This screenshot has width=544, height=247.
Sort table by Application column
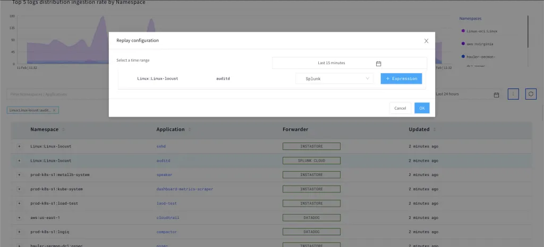[190, 129]
